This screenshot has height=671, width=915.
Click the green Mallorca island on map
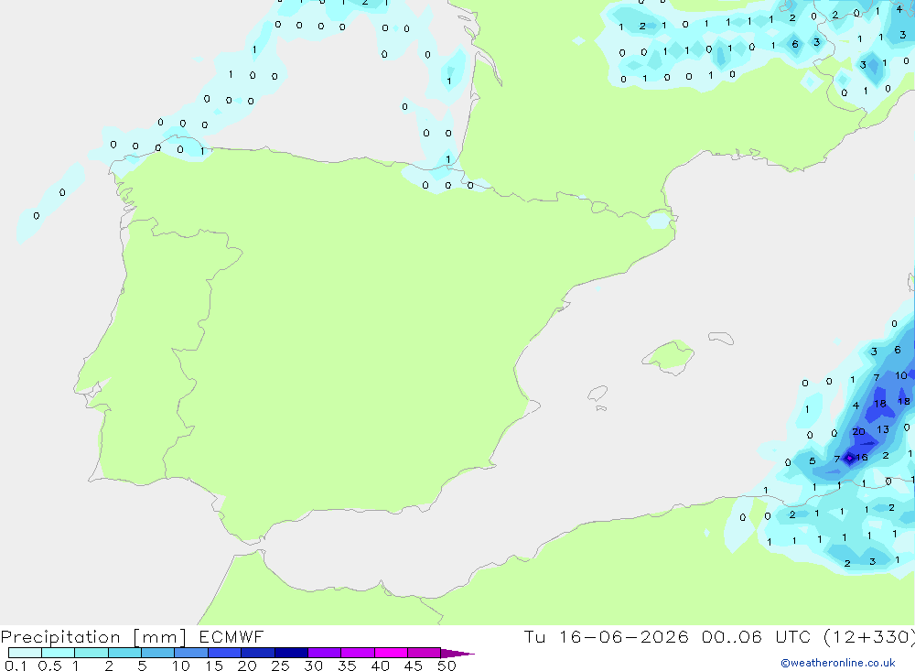[669, 355]
